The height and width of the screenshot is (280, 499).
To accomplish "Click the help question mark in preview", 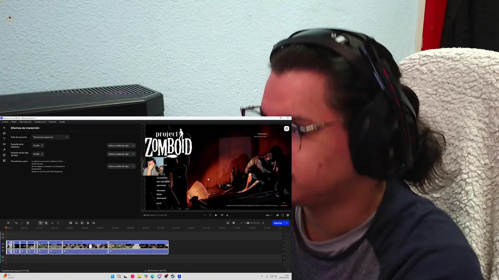I will click(287, 129).
